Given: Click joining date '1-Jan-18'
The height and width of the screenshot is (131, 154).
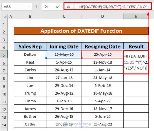Looking at the screenshot, I should [64, 101].
